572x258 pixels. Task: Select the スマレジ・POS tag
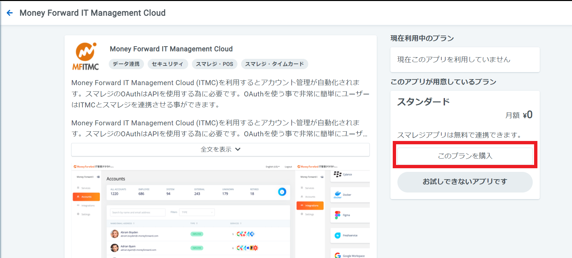point(214,64)
